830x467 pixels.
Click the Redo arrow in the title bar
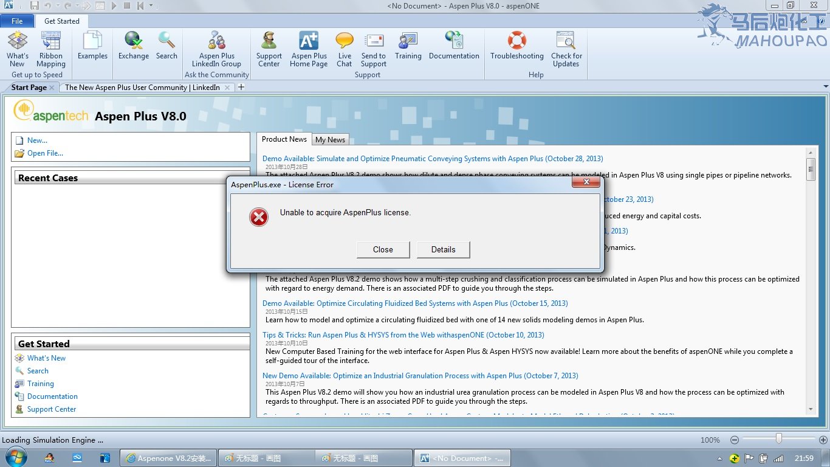(67, 5)
